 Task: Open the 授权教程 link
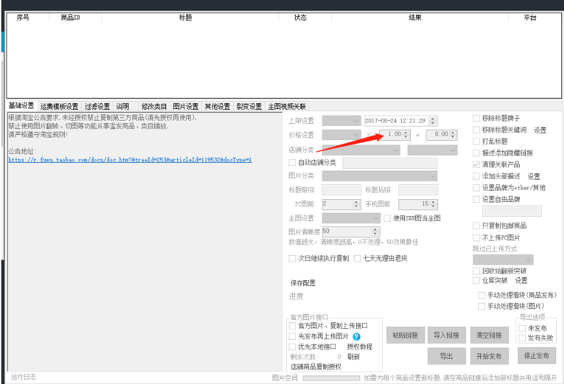click(x=360, y=347)
